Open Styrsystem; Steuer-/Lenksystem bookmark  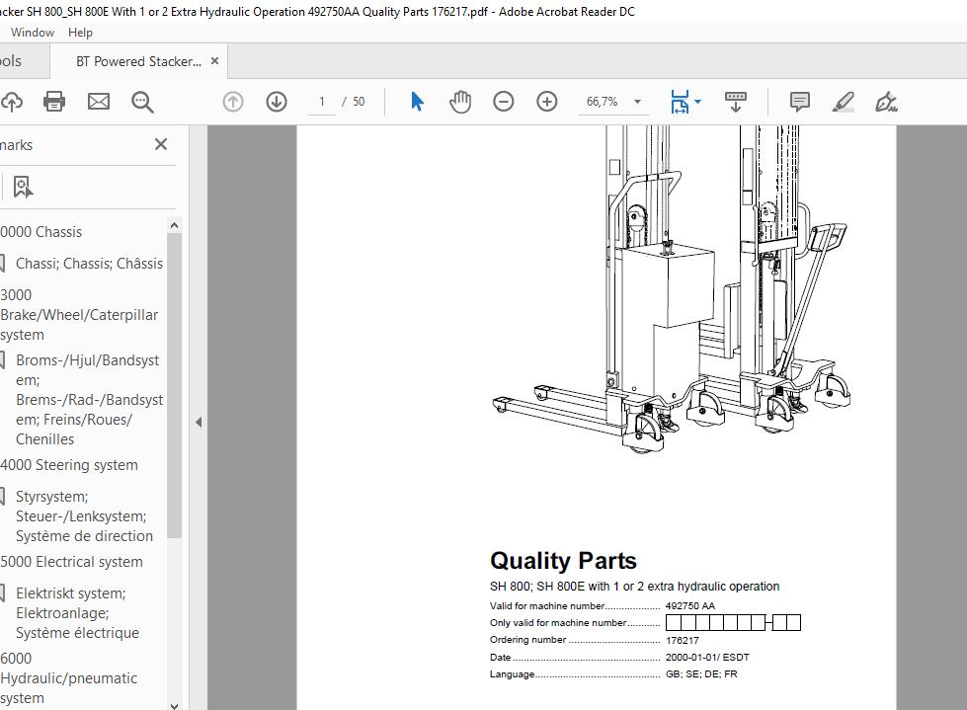[84, 515]
